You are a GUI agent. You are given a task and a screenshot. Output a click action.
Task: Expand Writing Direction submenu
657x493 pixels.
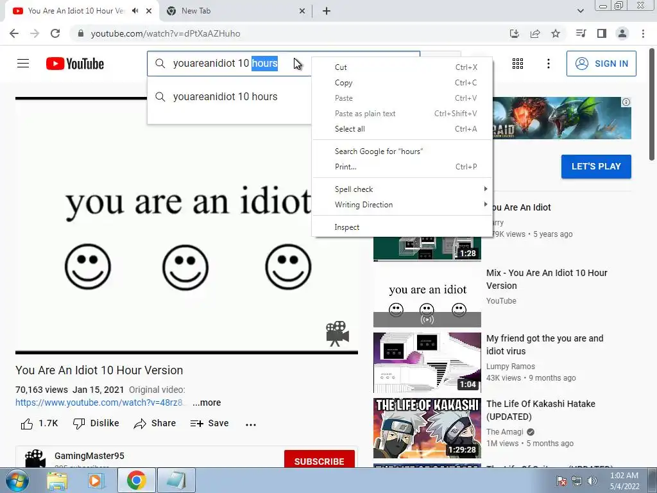coord(402,205)
